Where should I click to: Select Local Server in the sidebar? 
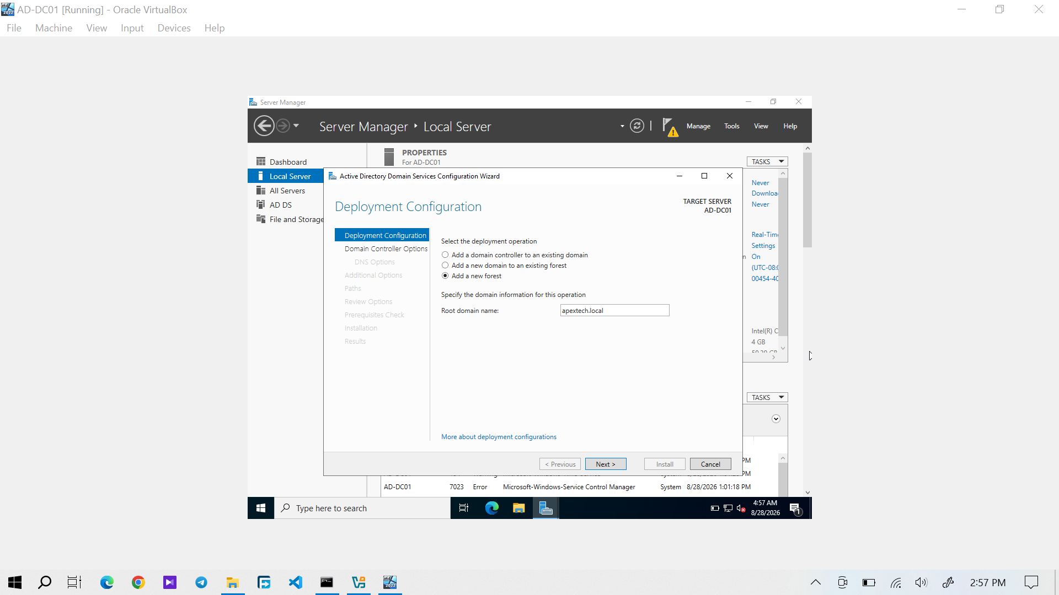pyautogui.click(x=285, y=176)
